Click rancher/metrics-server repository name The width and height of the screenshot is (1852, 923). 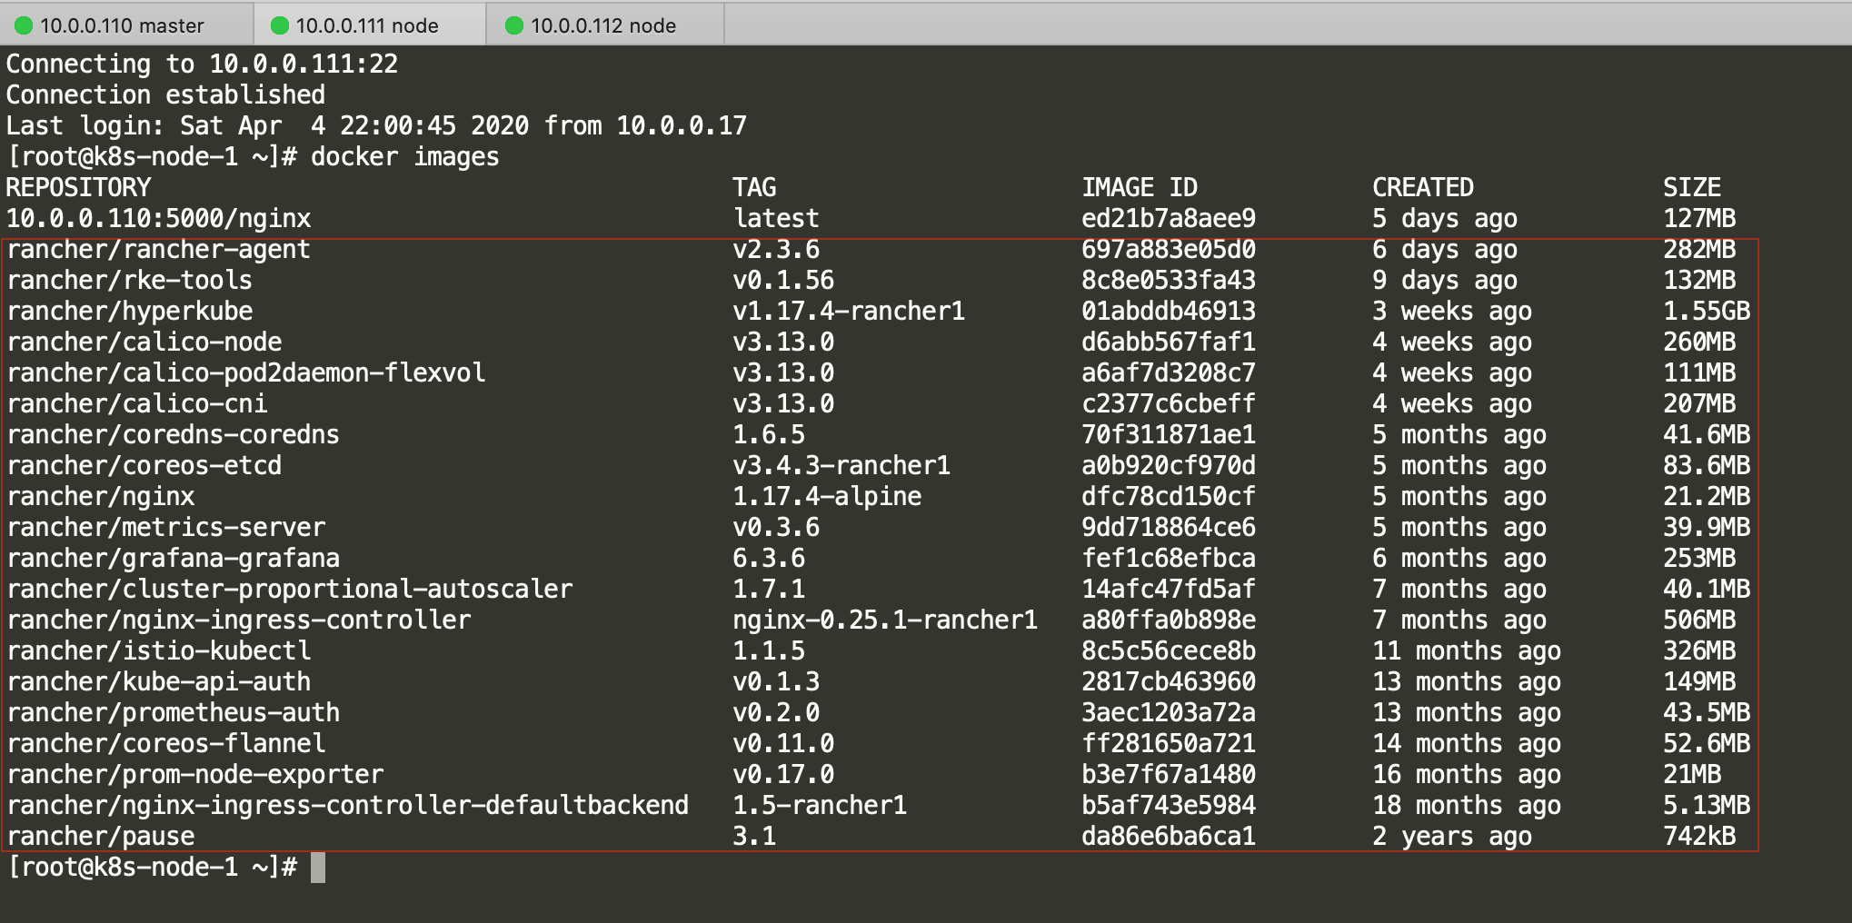point(166,528)
